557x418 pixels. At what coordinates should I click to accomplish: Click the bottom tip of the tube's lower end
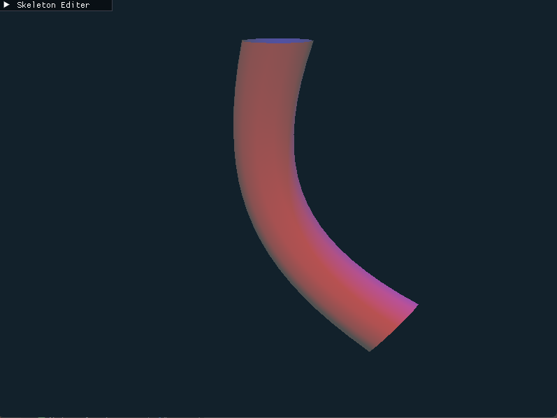click(x=370, y=349)
